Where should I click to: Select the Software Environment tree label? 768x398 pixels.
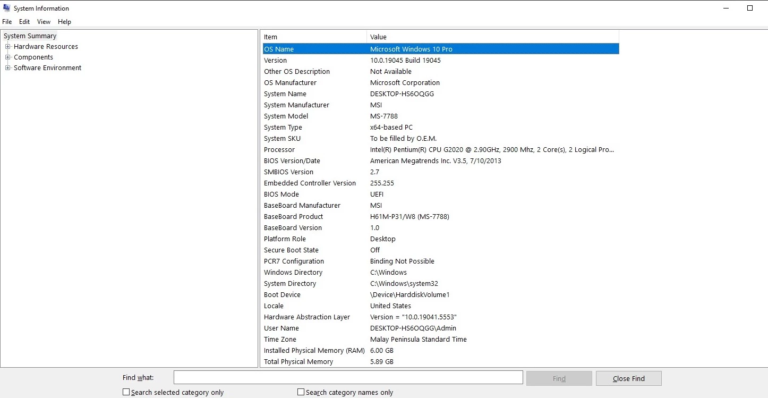pyautogui.click(x=48, y=68)
